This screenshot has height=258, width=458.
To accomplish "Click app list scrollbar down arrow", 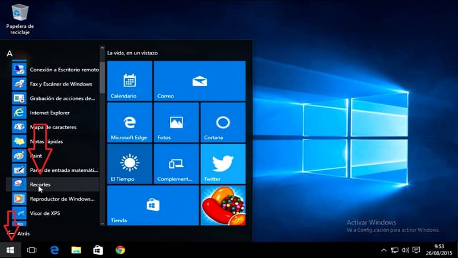I will (x=102, y=223).
